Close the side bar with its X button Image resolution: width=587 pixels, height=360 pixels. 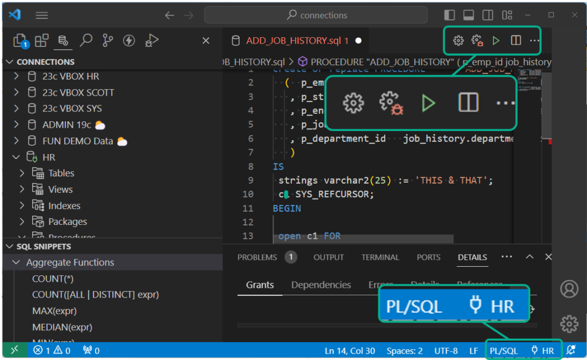point(206,41)
